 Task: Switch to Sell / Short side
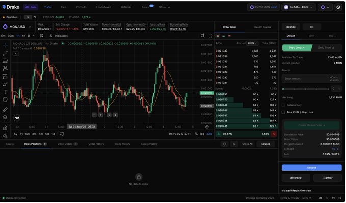click(x=326, y=48)
